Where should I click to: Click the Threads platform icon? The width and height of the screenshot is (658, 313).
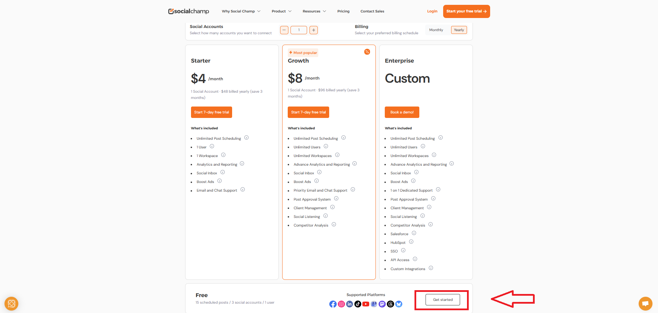pyautogui.click(x=391, y=304)
